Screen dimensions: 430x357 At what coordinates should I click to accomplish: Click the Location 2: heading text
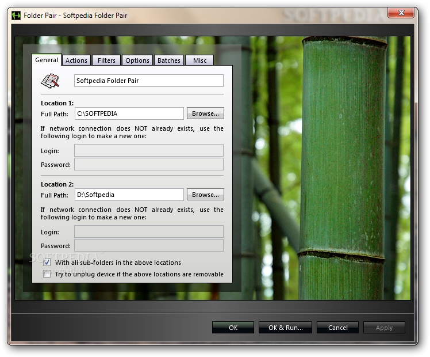tap(57, 184)
